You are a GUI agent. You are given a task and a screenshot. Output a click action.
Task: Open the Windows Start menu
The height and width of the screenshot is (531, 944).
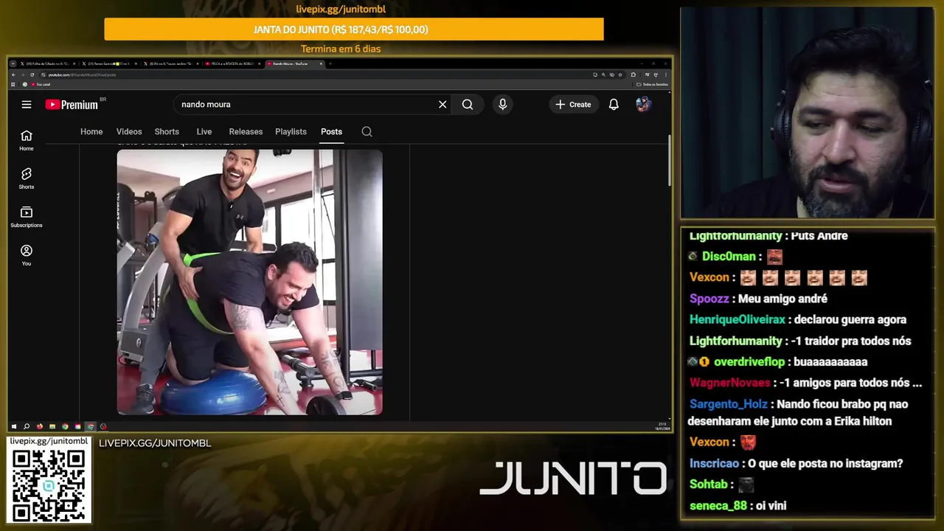coord(14,426)
